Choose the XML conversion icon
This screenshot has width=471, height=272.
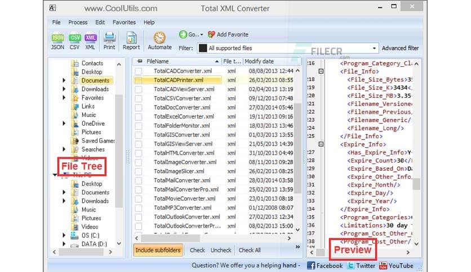(90, 40)
